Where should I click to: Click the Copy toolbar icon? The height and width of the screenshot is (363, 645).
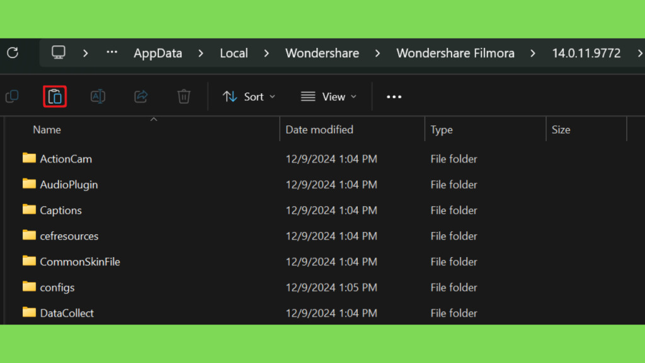pos(13,96)
